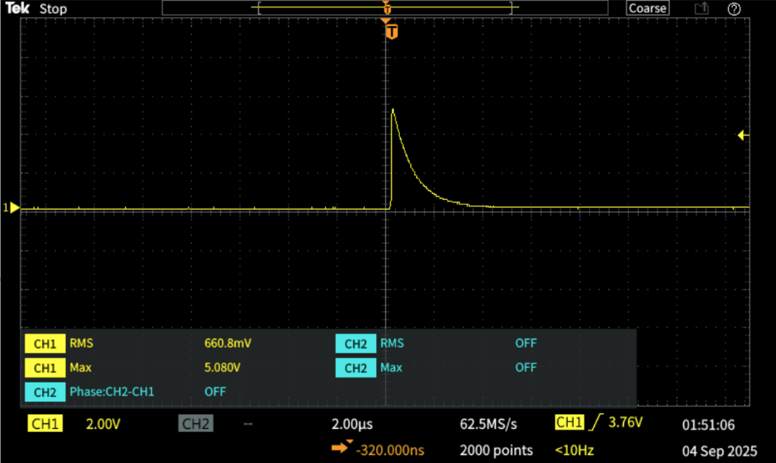
Task: Select the yellow CH1 RMS measurement badge
Action: 45,344
